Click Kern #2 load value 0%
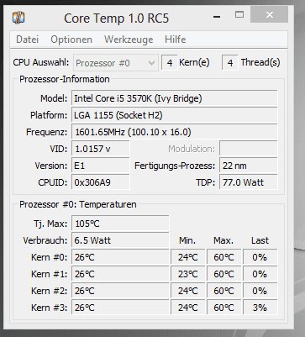This screenshot has height=337, width=305. coord(260,291)
